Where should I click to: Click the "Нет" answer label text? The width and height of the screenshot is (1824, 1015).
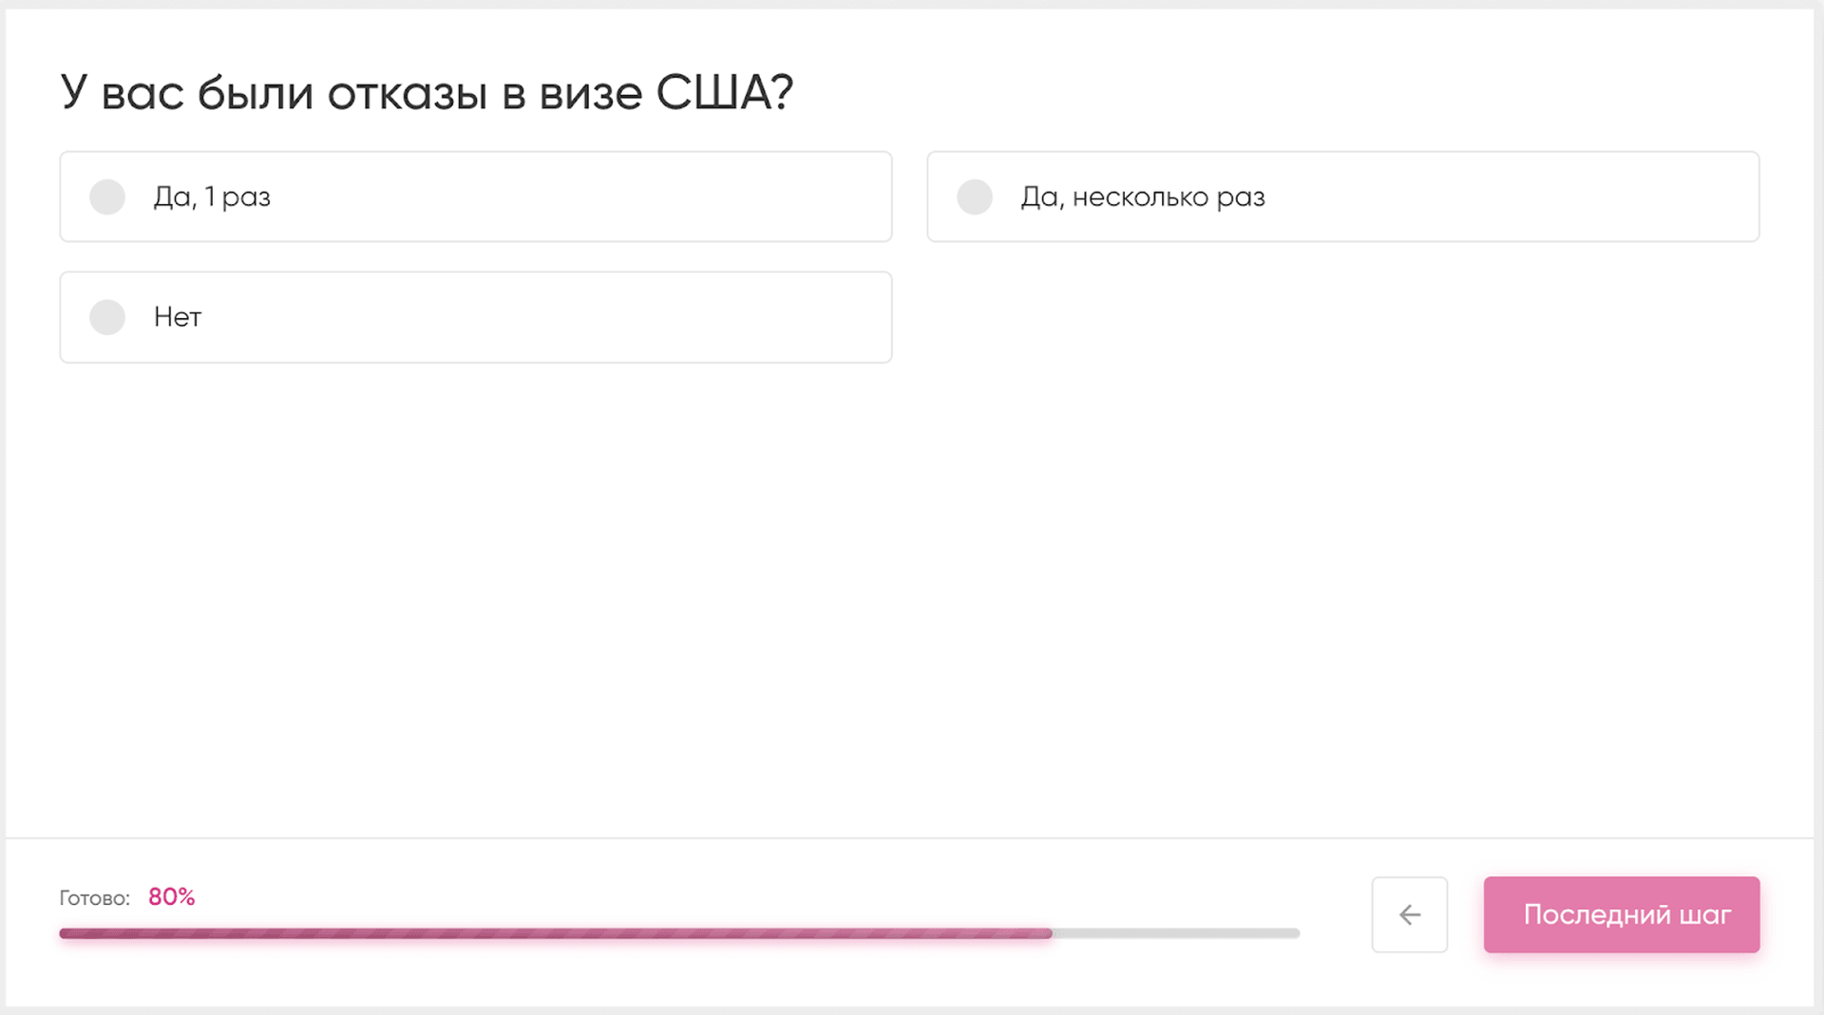point(178,317)
